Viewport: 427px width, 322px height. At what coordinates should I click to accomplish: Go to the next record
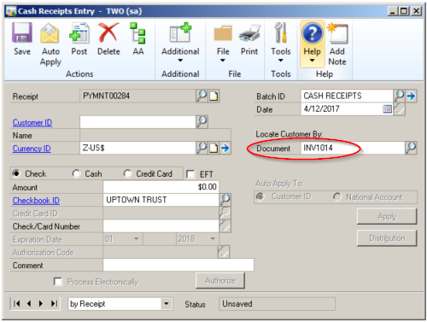[41, 303]
